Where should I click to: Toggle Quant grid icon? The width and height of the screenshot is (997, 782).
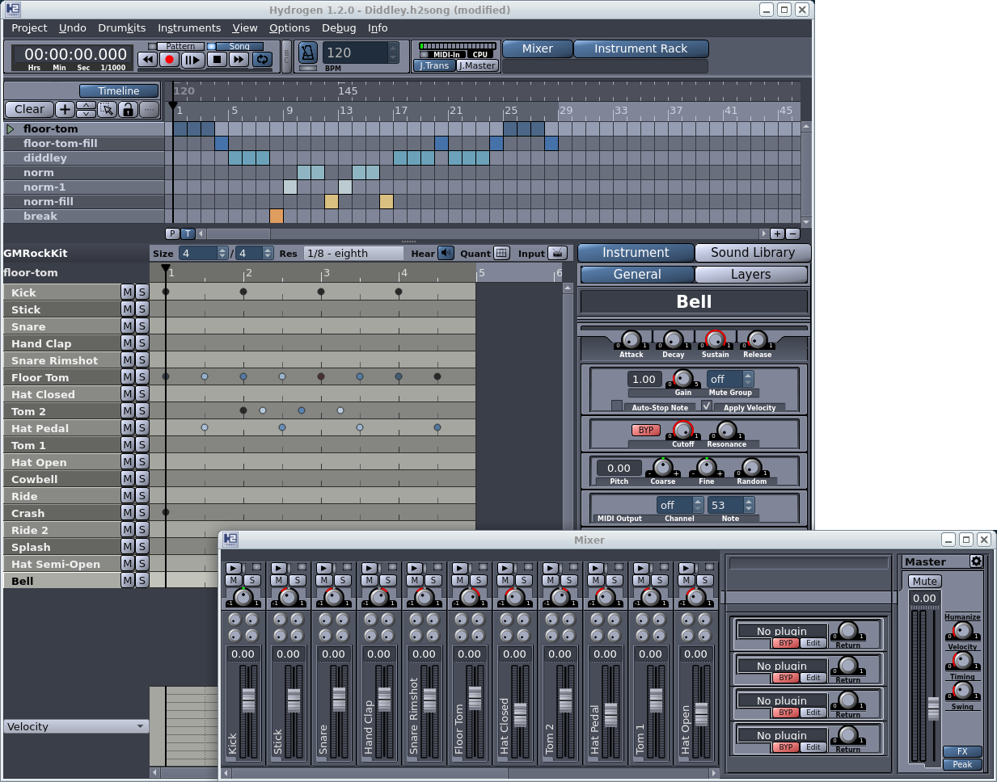click(x=501, y=253)
